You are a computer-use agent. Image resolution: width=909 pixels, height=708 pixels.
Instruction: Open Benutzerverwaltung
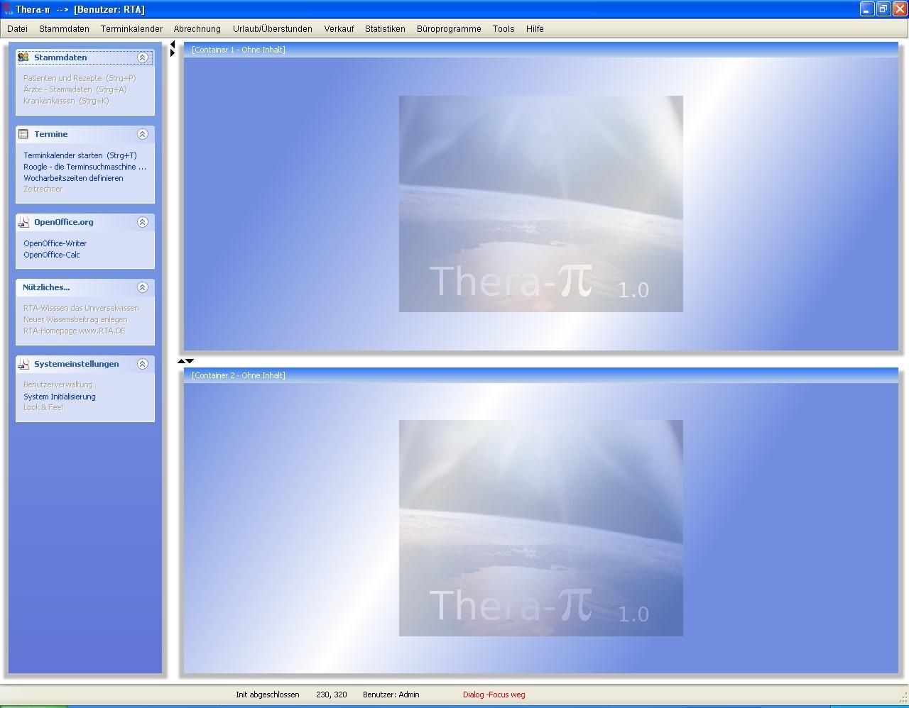[58, 385]
